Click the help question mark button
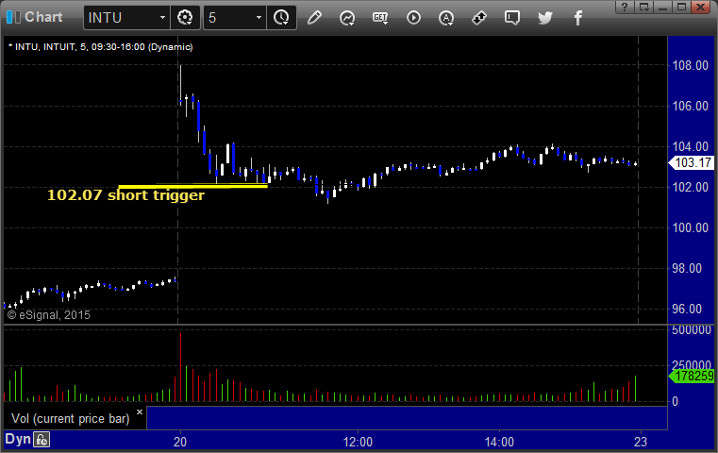The height and width of the screenshot is (453, 718). click(x=625, y=7)
